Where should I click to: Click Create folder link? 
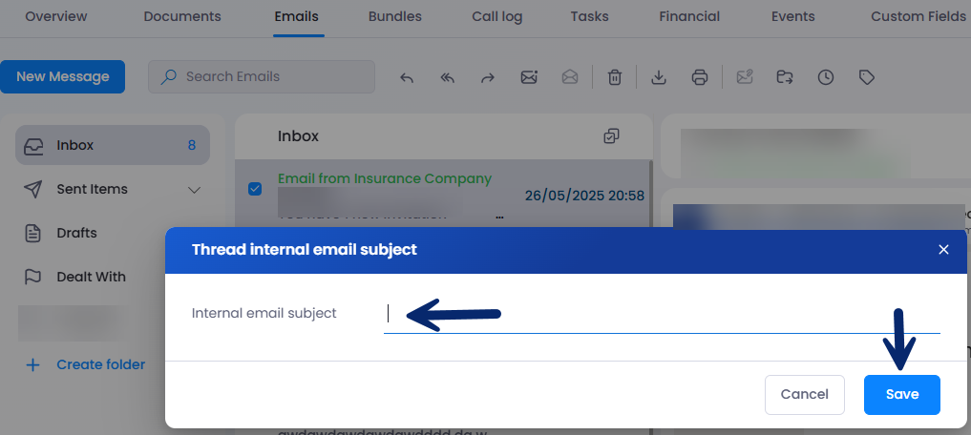tap(100, 364)
